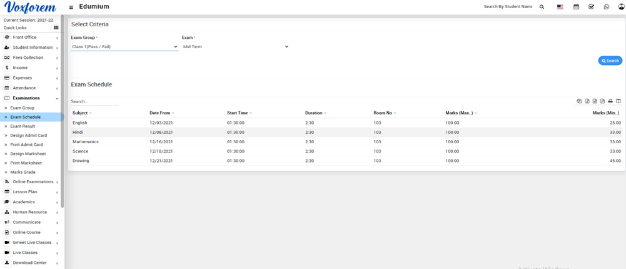Viewport: 626px width, 269px height.
Task: Open the Quick Links grid icon
Action: [x=56, y=28]
